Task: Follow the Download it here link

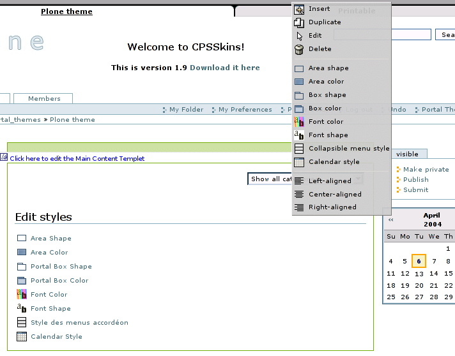Action: coord(225,68)
